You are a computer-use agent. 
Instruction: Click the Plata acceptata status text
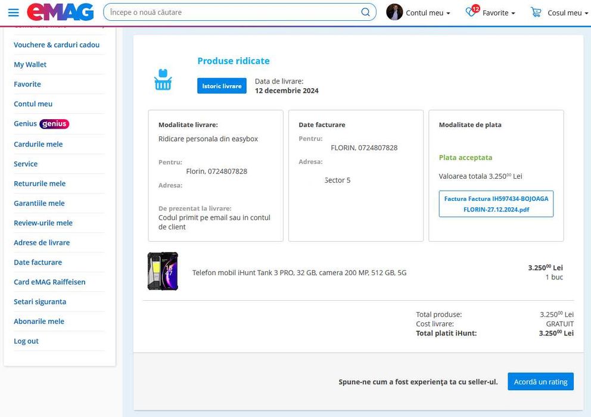(465, 158)
